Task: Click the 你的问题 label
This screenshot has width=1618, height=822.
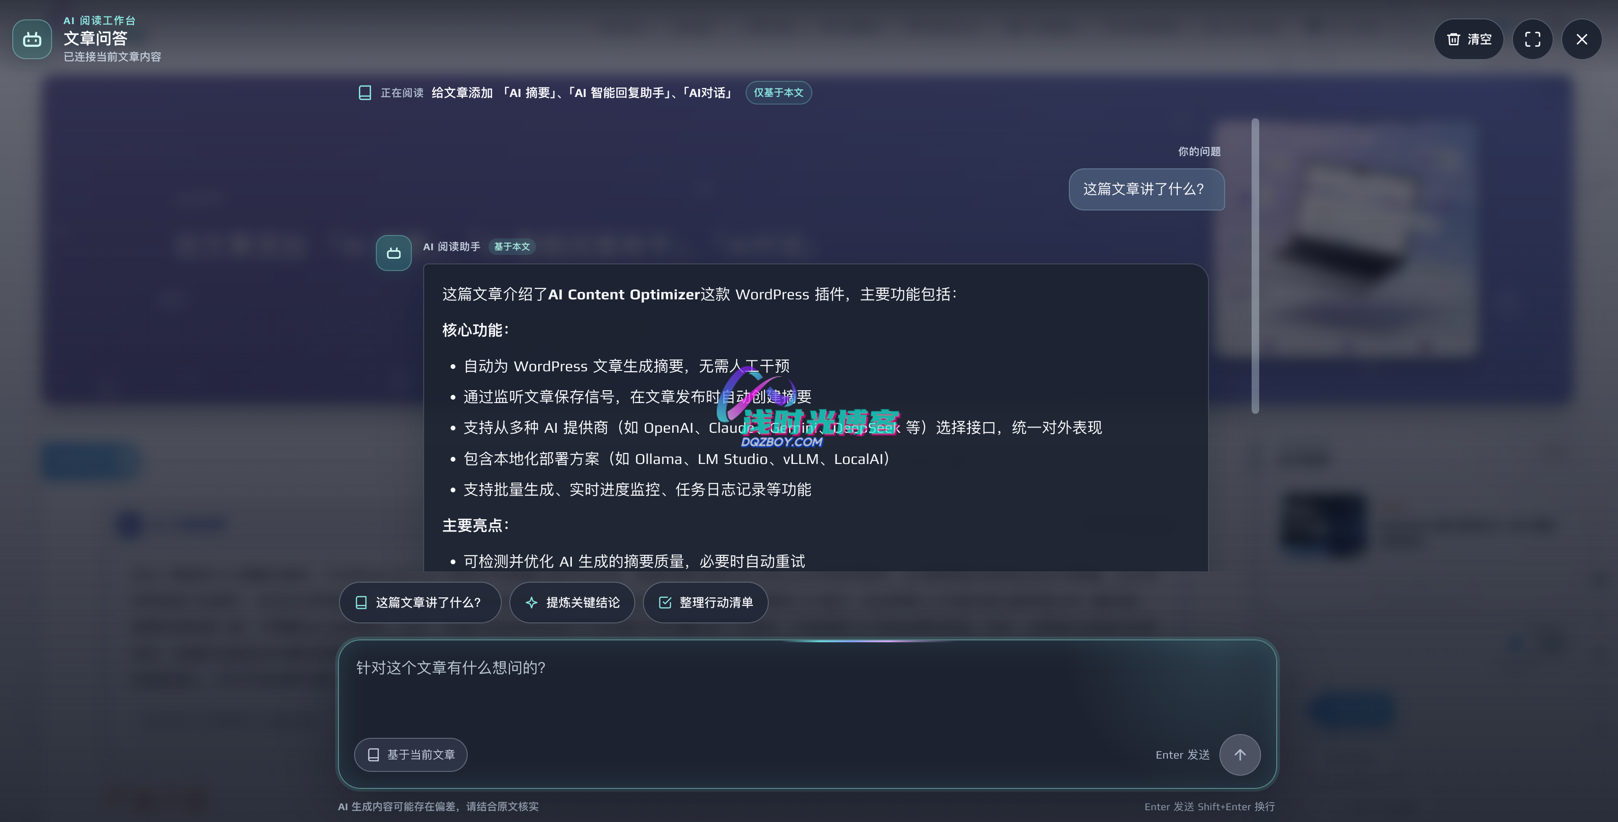Action: tap(1199, 151)
